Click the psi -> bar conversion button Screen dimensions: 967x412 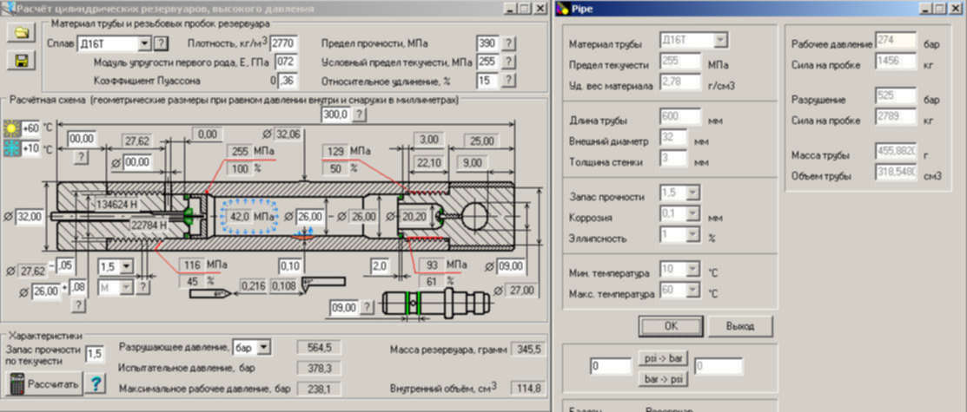[x=662, y=358]
